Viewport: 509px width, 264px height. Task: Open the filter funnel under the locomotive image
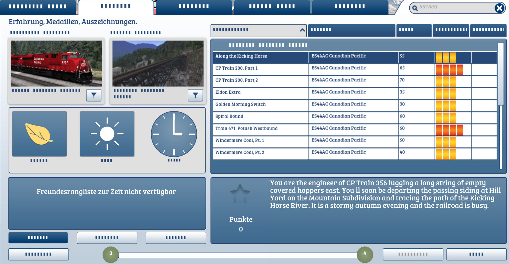pos(94,96)
